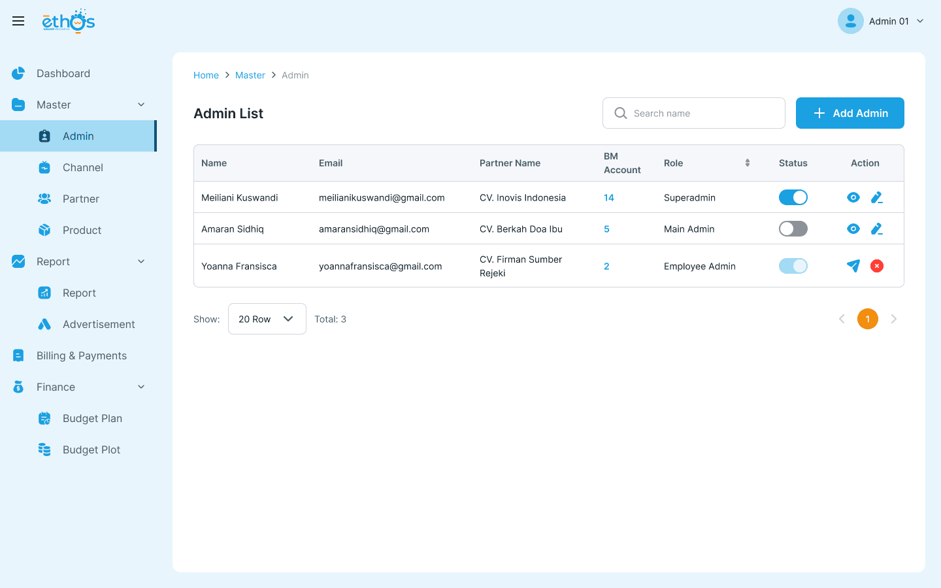Toggle status switch for Yoanna Fransisca
The height and width of the screenshot is (588, 941).
[793, 266]
